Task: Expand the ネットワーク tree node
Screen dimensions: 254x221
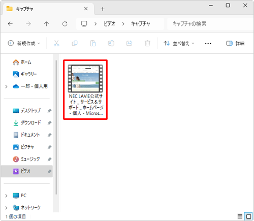Action: (x=6, y=208)
